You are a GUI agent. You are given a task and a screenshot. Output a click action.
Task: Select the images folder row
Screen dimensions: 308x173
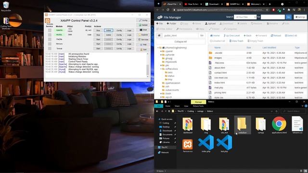point(258,58)
